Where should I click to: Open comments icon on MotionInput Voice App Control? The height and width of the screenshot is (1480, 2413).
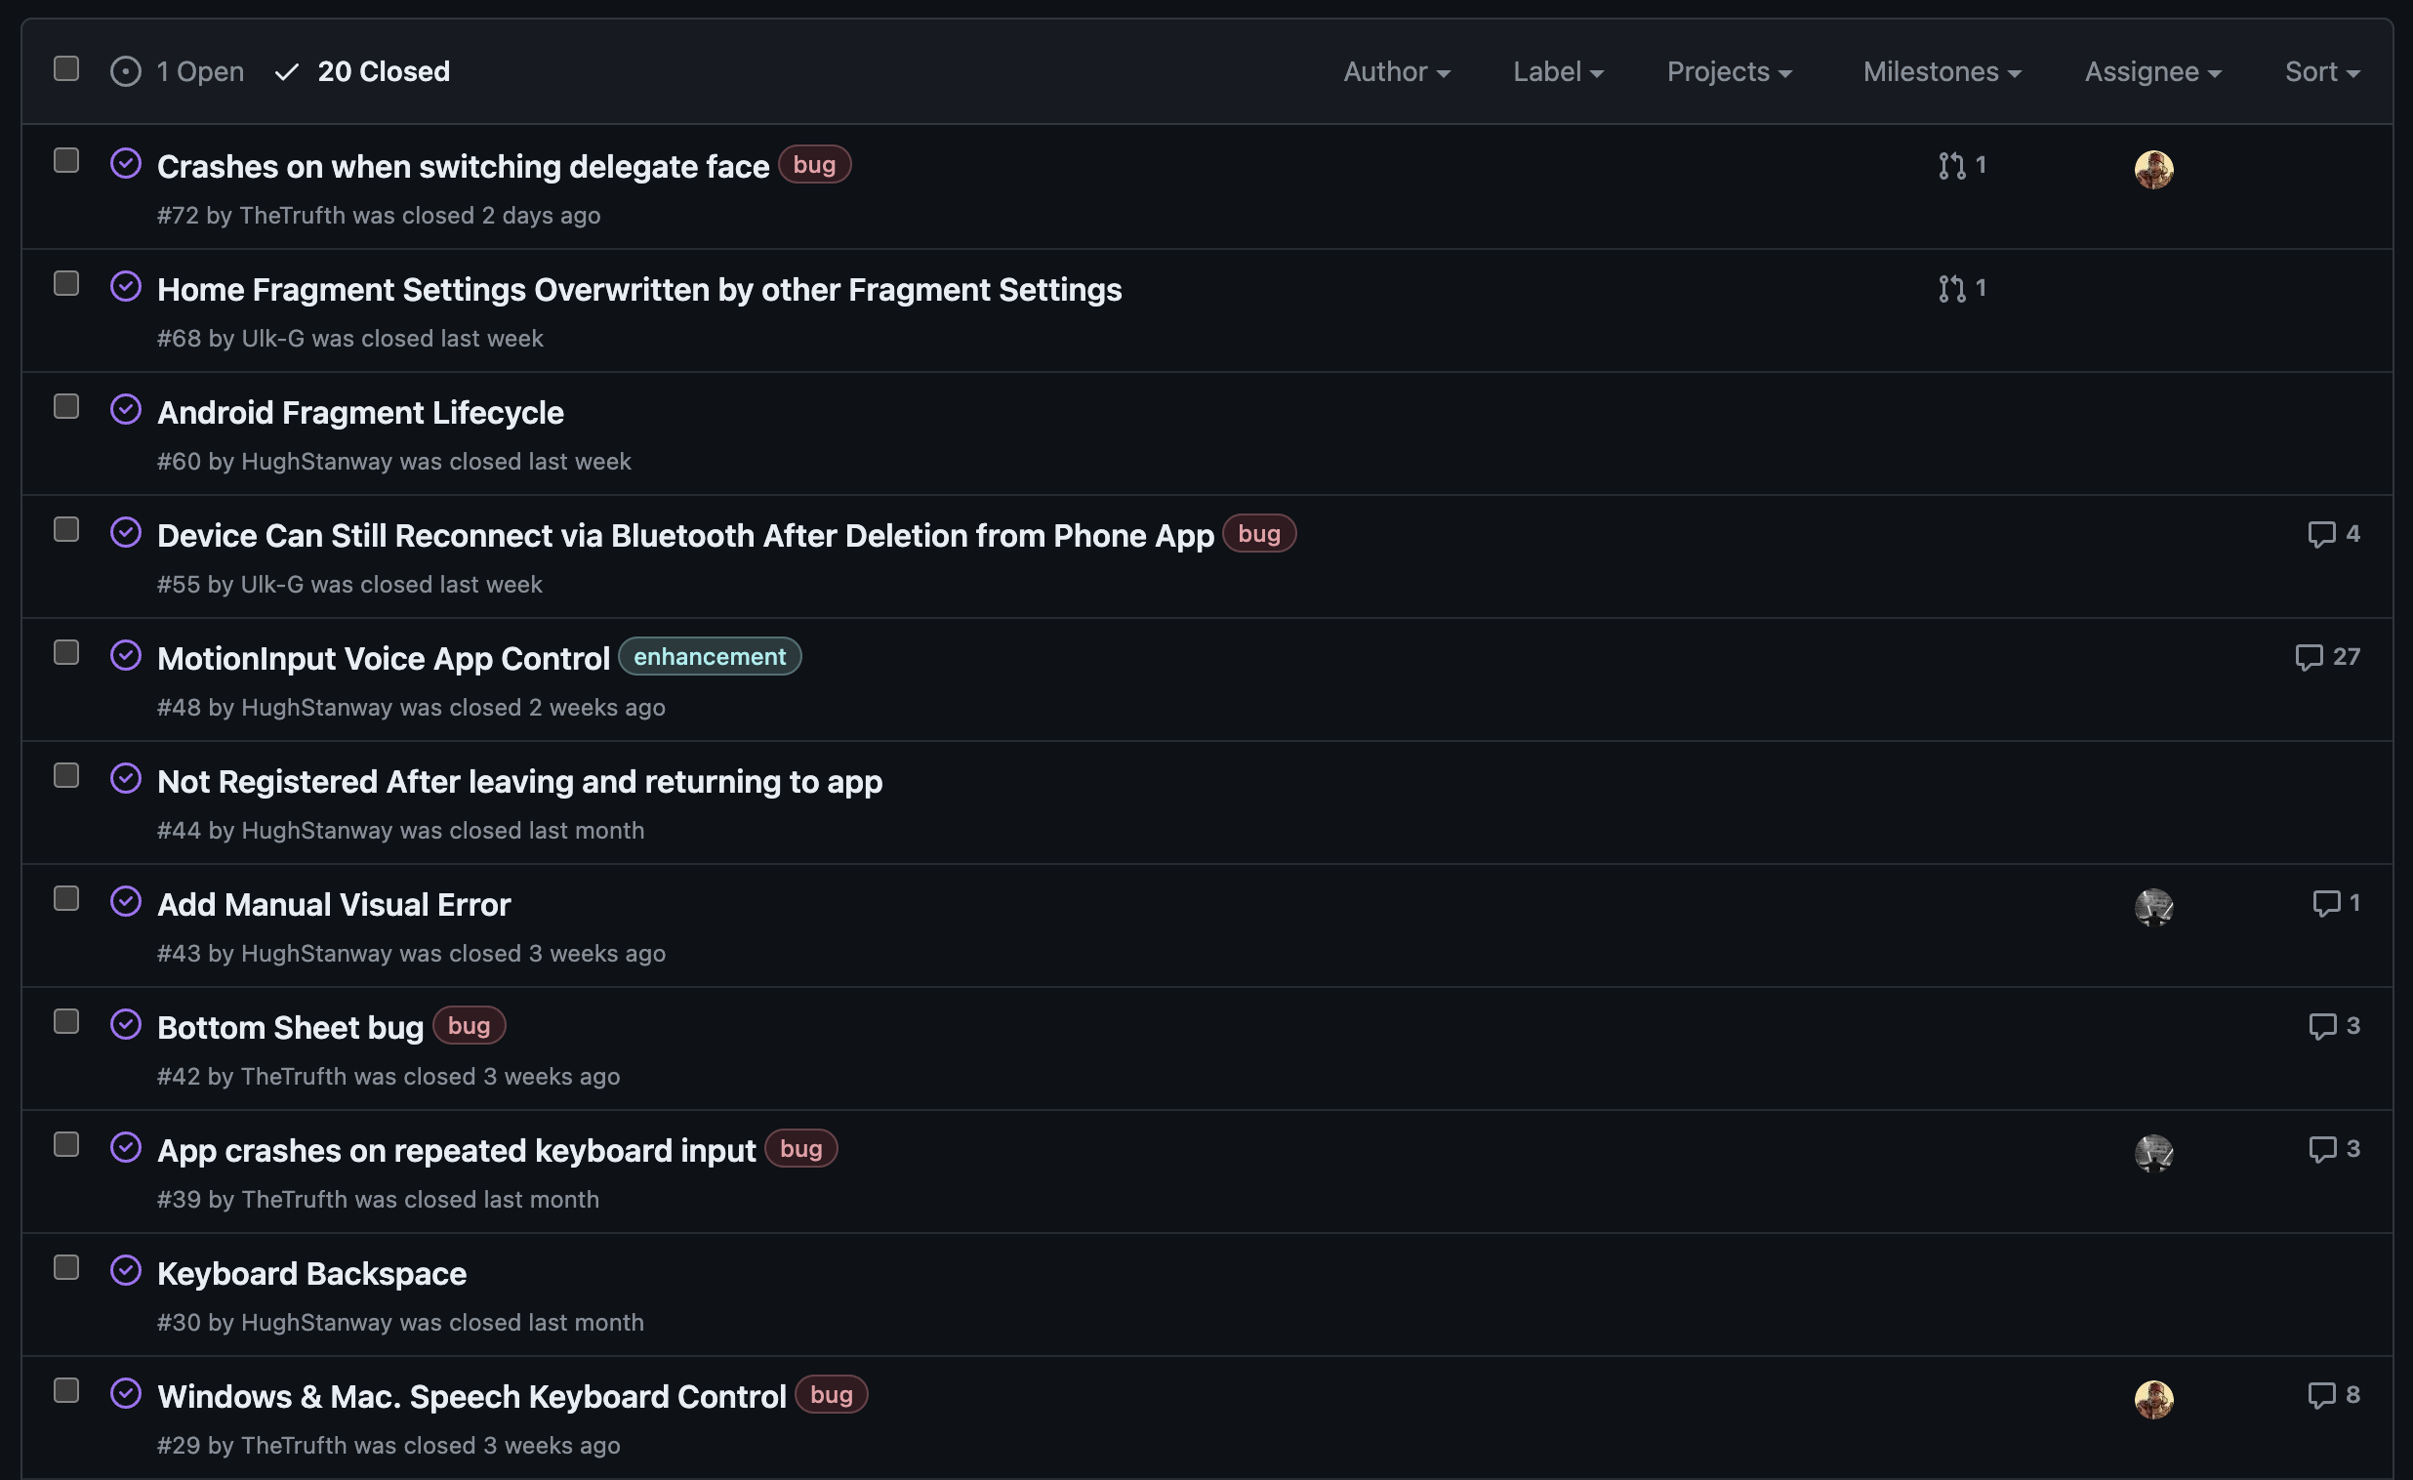(2309, 657)
